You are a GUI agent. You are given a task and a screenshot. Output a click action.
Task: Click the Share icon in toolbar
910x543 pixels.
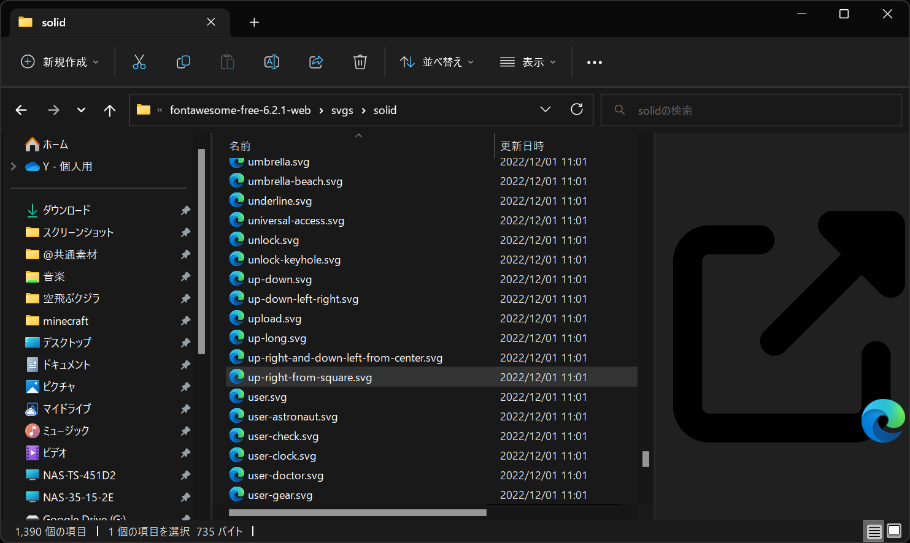tap(316, 62)
